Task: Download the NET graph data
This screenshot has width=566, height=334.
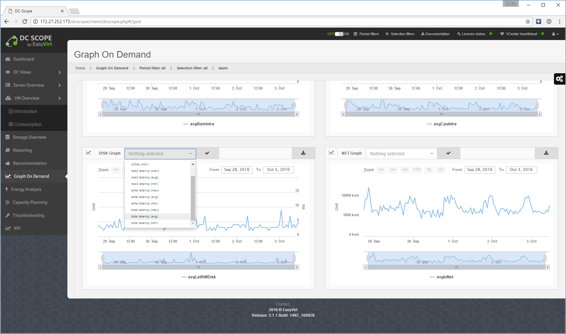Action: [546, 153]
